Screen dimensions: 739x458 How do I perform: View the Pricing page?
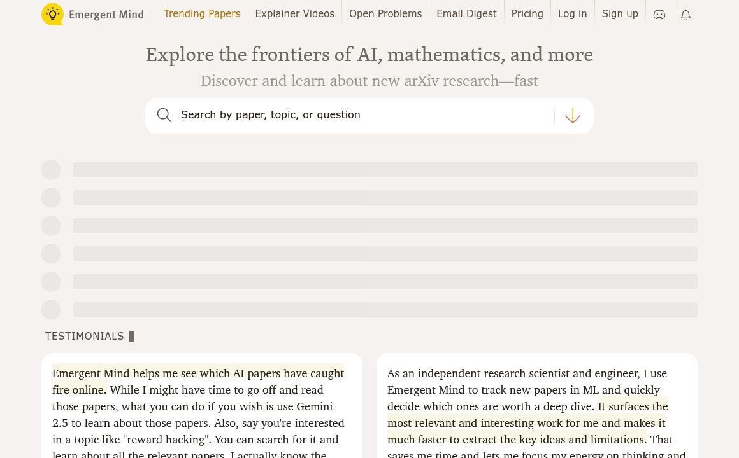[x=527, y=13]
